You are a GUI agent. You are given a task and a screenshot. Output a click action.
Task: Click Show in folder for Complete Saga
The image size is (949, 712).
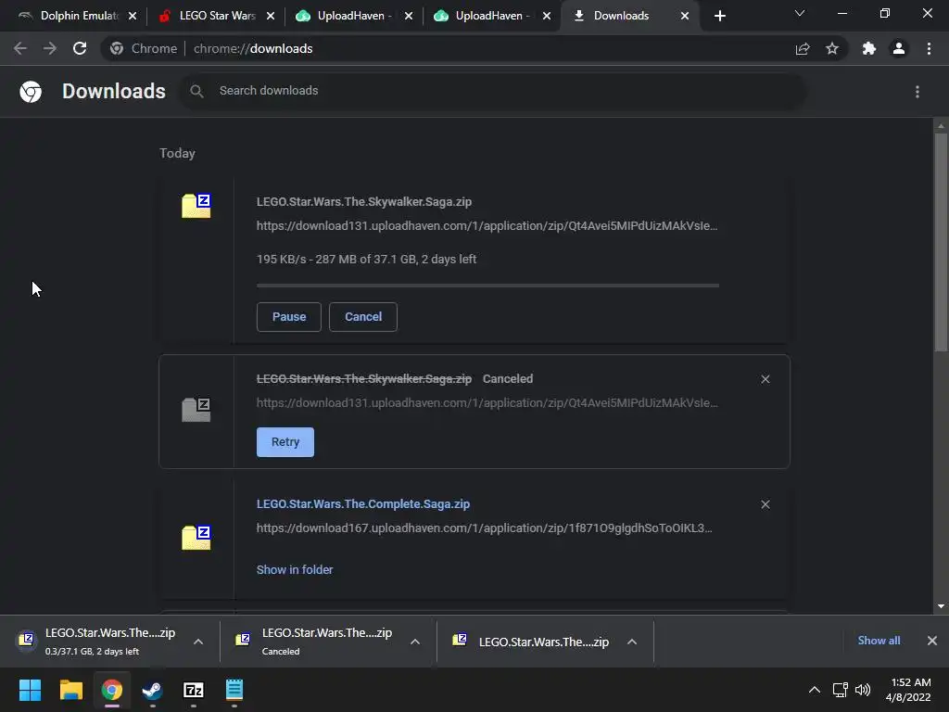click(295, 570)
